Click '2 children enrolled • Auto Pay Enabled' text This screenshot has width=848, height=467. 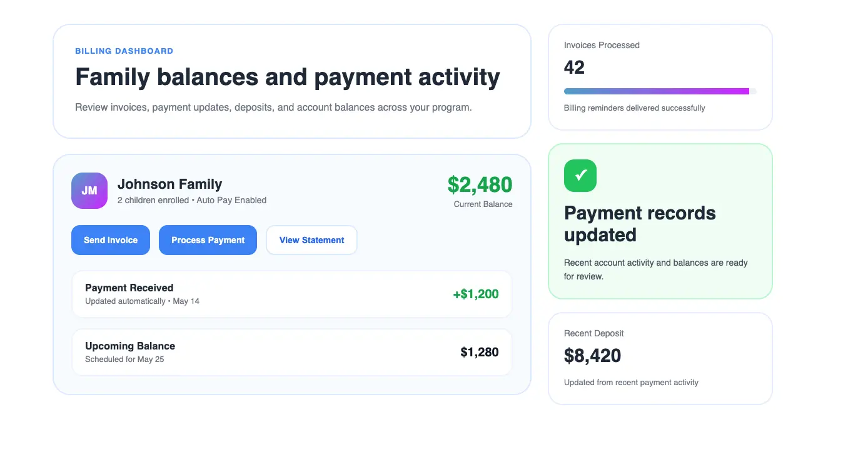pos(192,200)
